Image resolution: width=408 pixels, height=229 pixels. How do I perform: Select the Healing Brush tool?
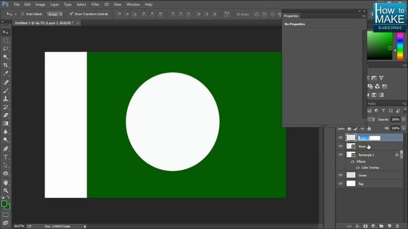tap(6, 83)
